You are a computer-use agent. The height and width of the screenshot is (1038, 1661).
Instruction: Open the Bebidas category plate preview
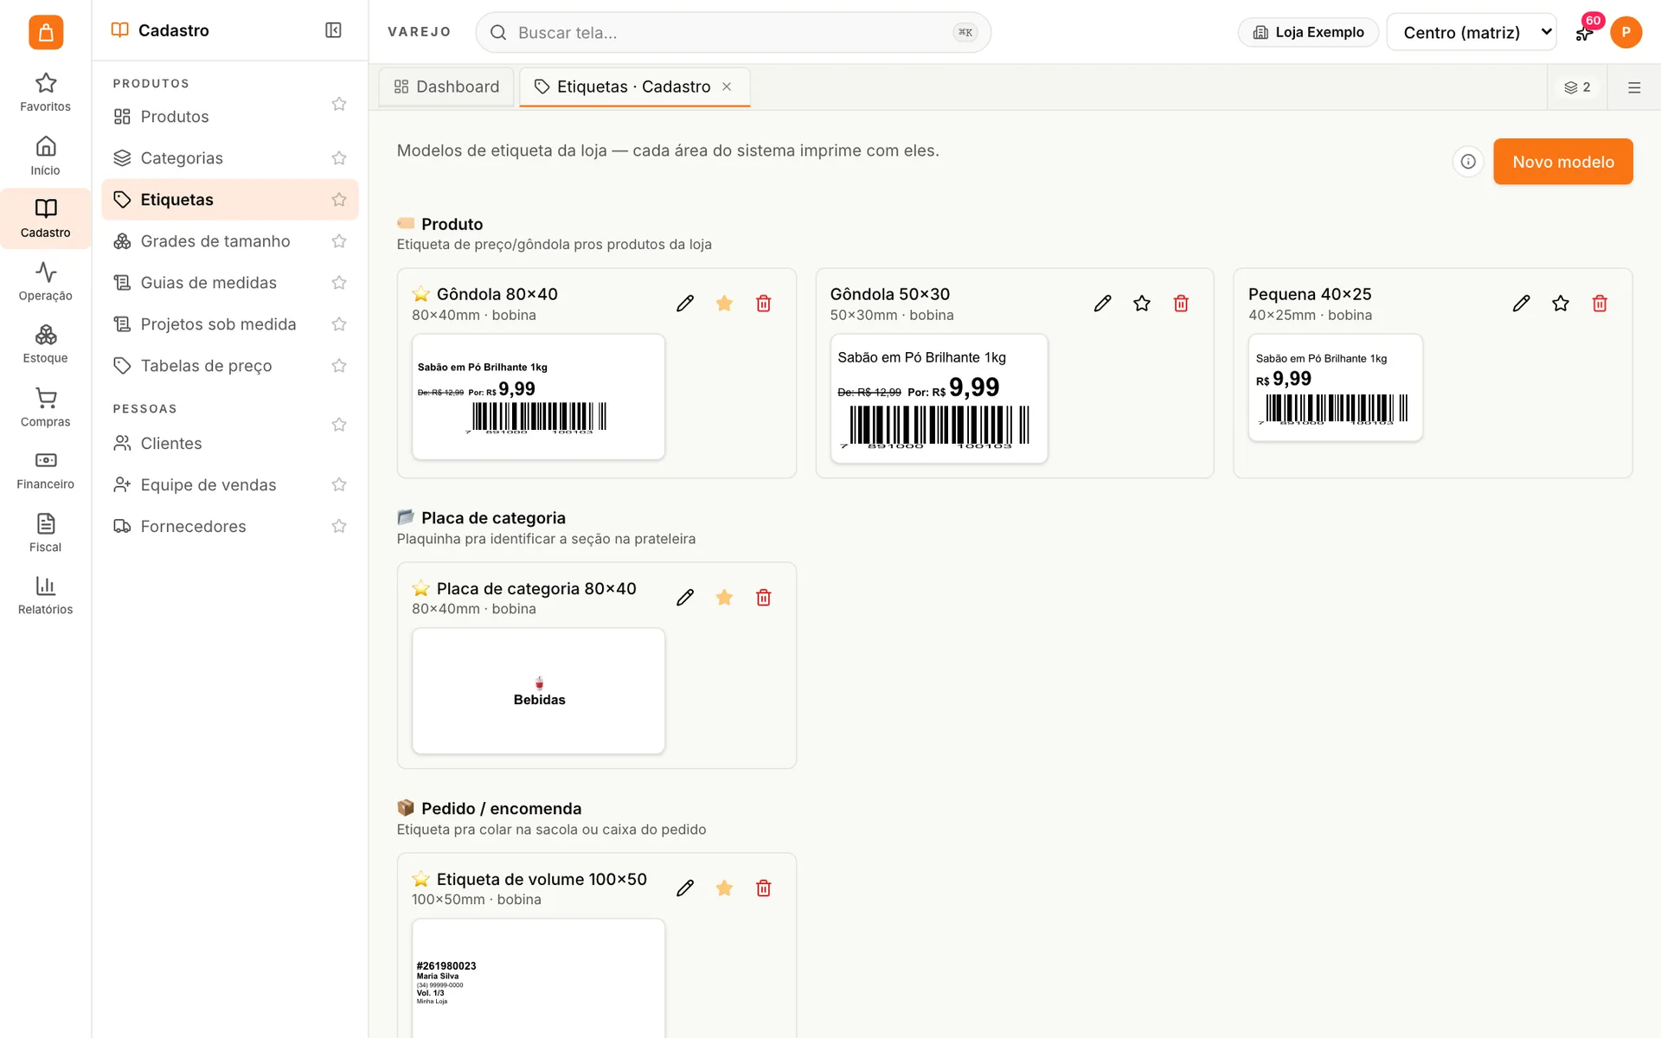pyautogui.click(x=538, y=691)
